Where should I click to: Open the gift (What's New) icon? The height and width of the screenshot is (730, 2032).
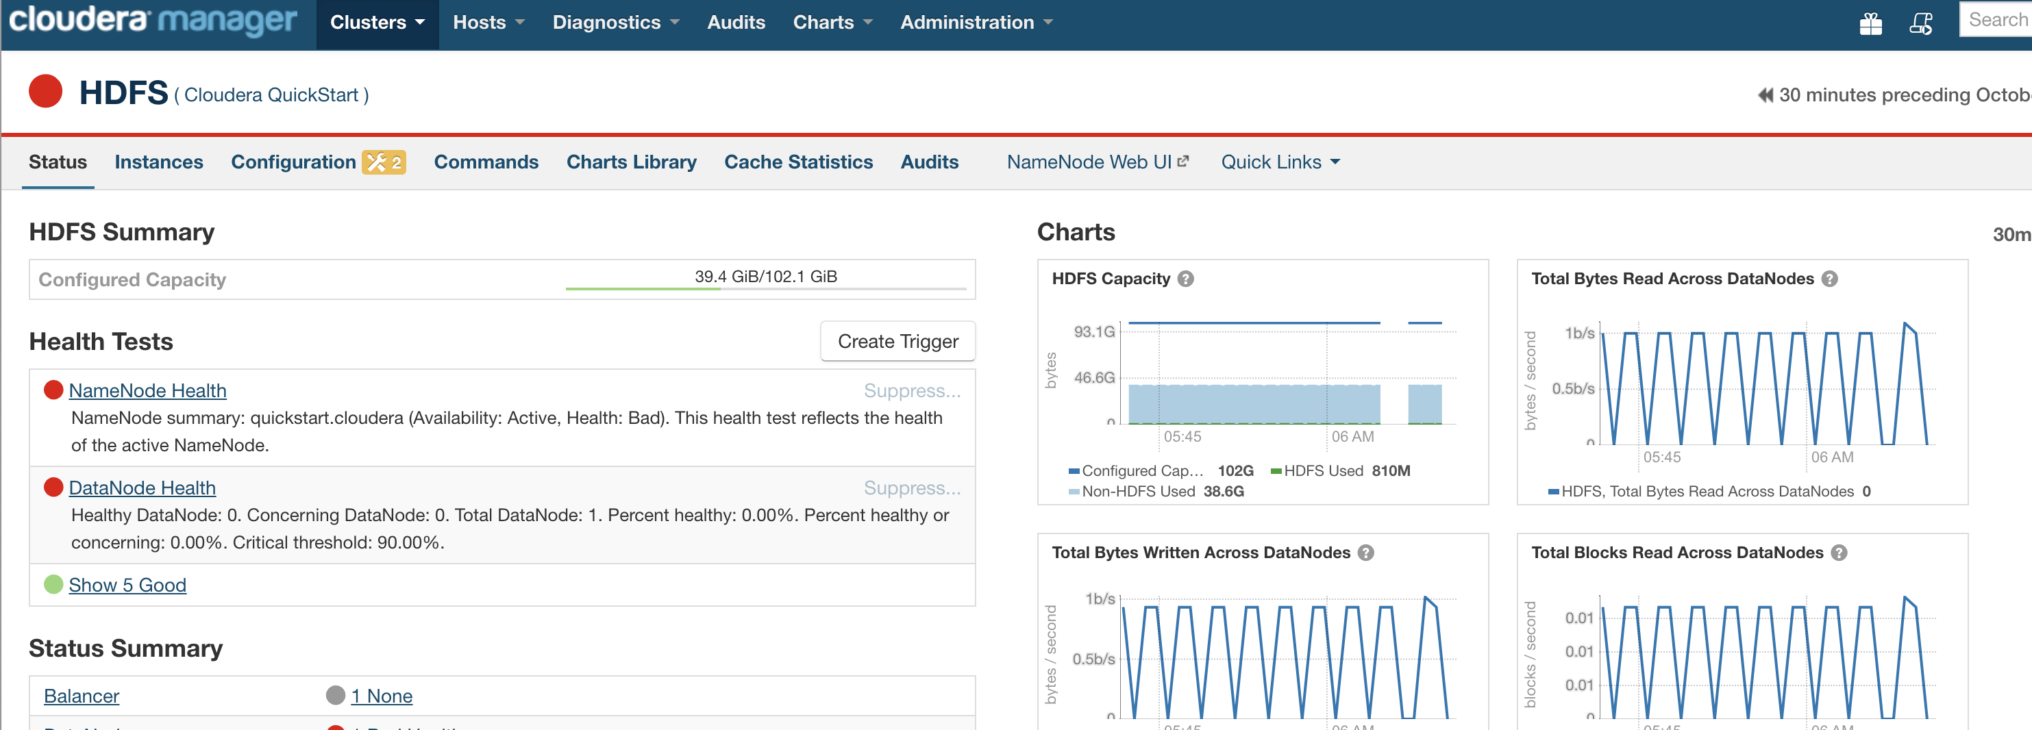click(x=1871, y=23)
